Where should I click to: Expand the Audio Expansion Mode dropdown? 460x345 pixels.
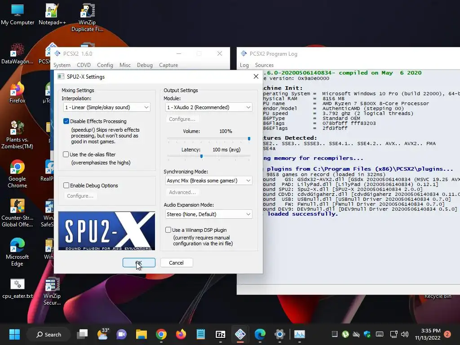click(208, 214)
